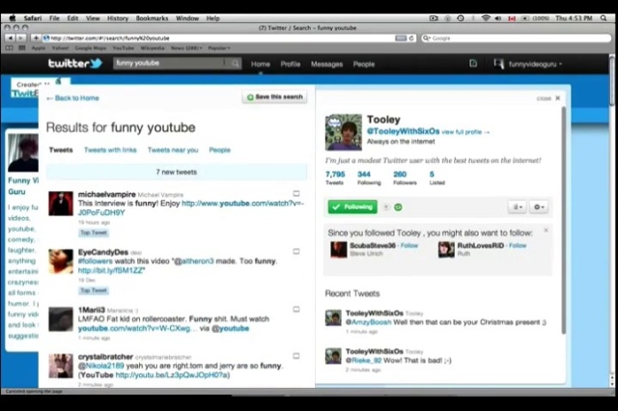Image resolution: width=618 pixels, height=411 pixels.
Task: Open the Safari File menu
Action: tap(54, 18)
